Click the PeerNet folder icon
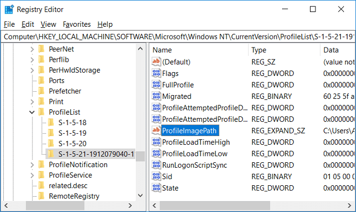This screenshot has height=212, width=356. coord(41,49)
